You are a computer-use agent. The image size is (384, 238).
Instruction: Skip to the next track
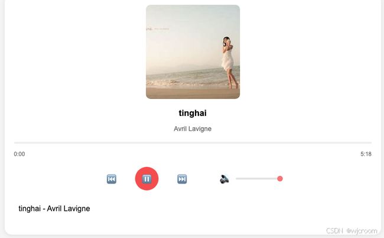click(182, 179)
